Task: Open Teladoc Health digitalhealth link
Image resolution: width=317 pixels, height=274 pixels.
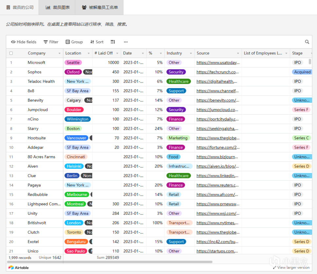Action: point(217,82)
